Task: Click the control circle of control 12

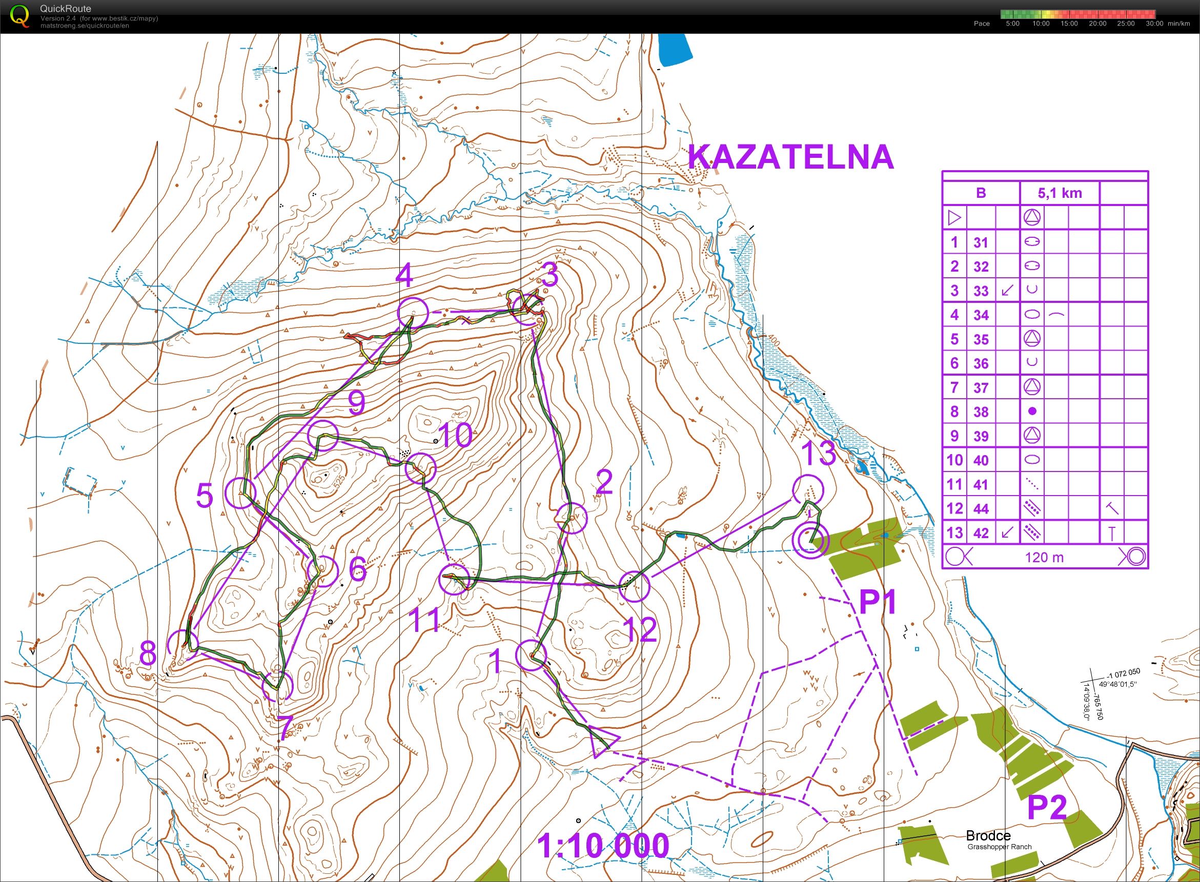Action: [x=635, y=586]
